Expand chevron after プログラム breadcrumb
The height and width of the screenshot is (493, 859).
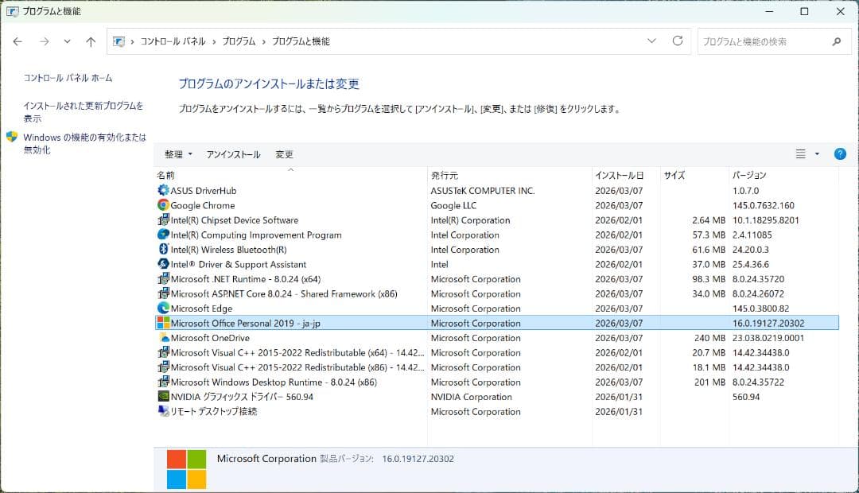(x=263, y=41)
